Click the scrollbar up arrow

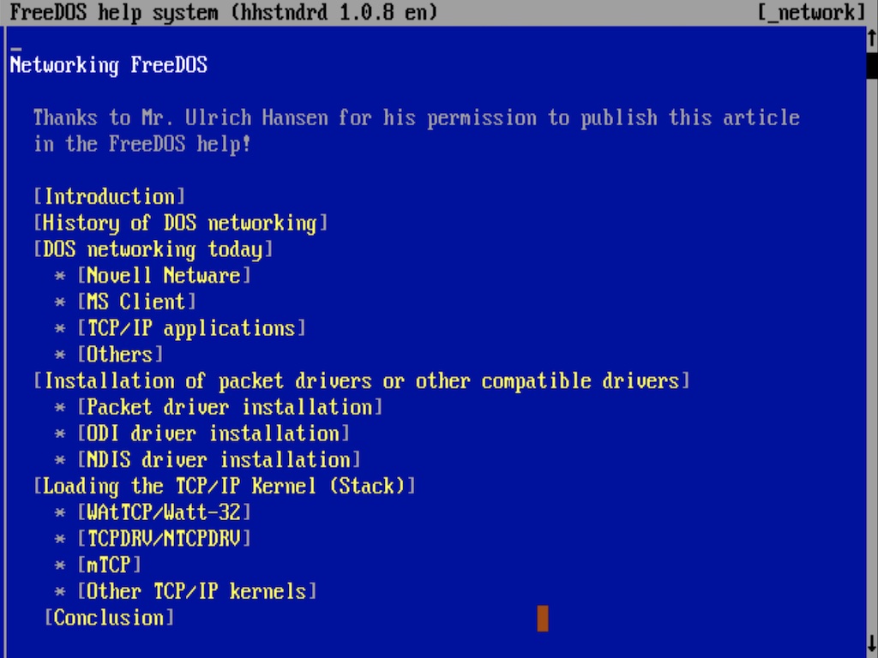tap(872, 38)
